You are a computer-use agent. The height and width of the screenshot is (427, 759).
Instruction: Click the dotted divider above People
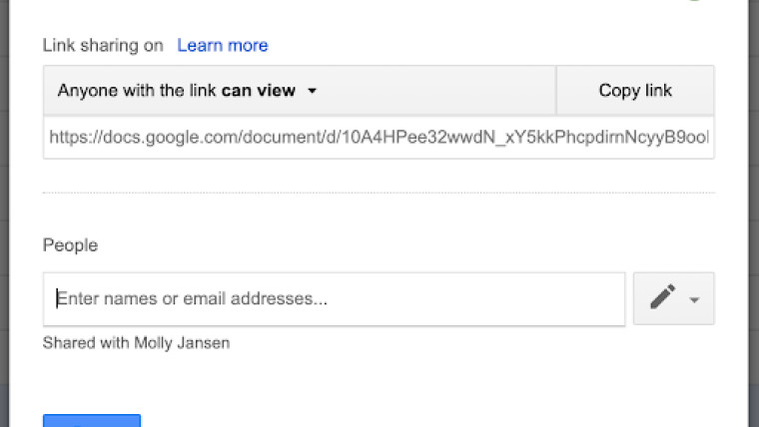coord(379,193)
